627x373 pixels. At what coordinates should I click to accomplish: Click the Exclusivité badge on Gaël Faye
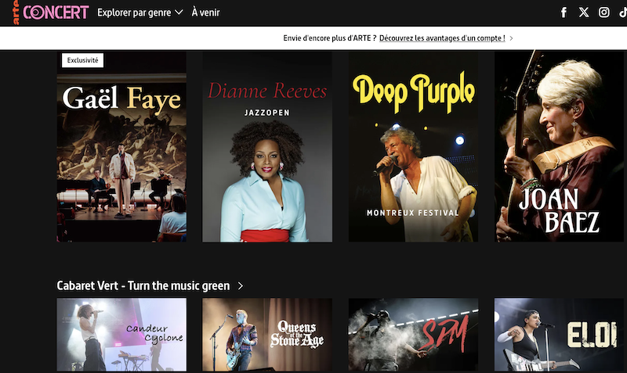[83, 60]
